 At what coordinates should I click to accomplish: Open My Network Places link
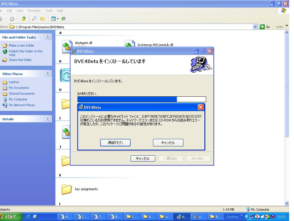click(x=22, y=105)
